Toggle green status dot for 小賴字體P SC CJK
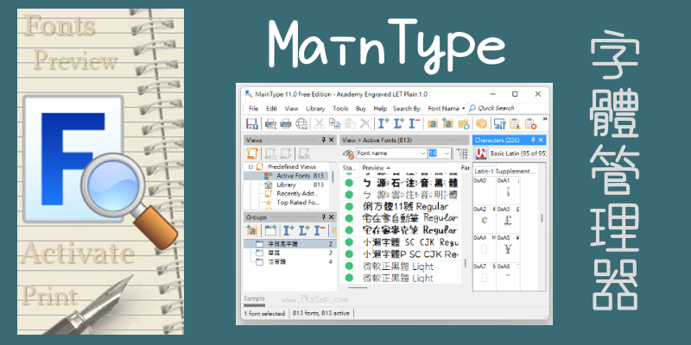The height and width of the screenshot is (345, 691). tap(349, 254)
